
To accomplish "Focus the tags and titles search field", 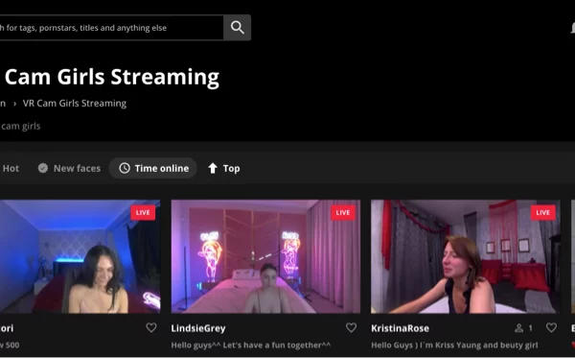I will point(111,28).
